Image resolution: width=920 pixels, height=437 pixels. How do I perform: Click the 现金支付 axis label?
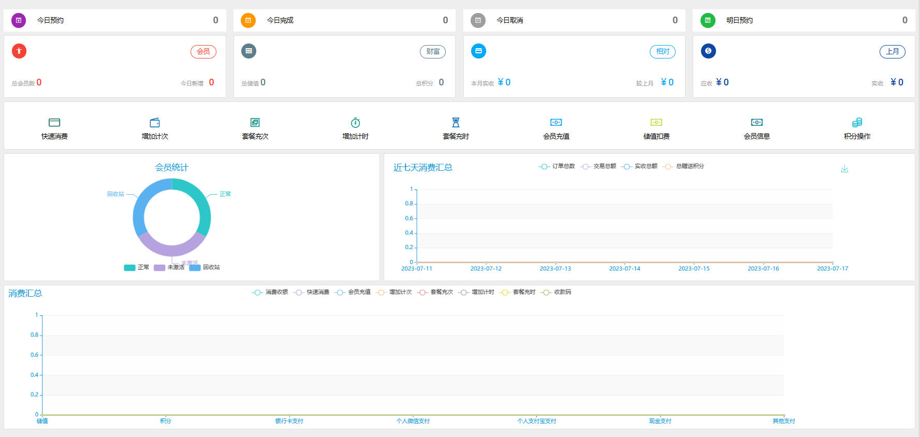pos(660,421)
